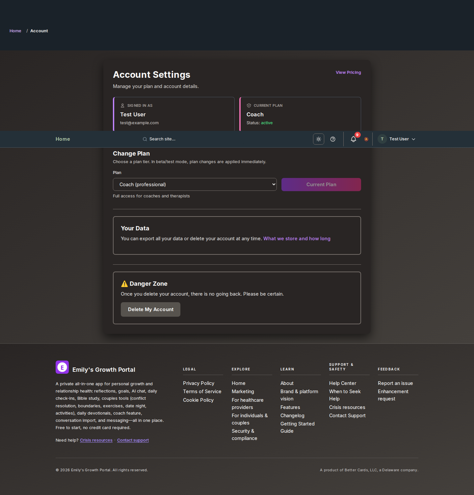Click Delete My Account
This screenshot has height=495, width=474.
pos(150,309)
